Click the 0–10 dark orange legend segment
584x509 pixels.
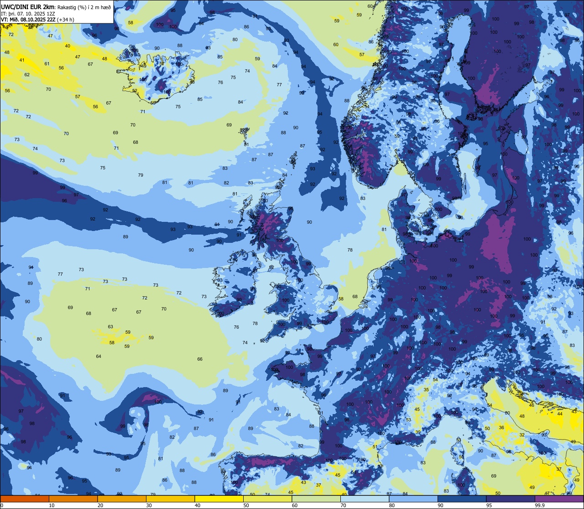[x=25, y=499]
